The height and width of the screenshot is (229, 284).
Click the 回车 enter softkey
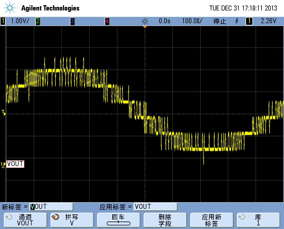(118, 220)
